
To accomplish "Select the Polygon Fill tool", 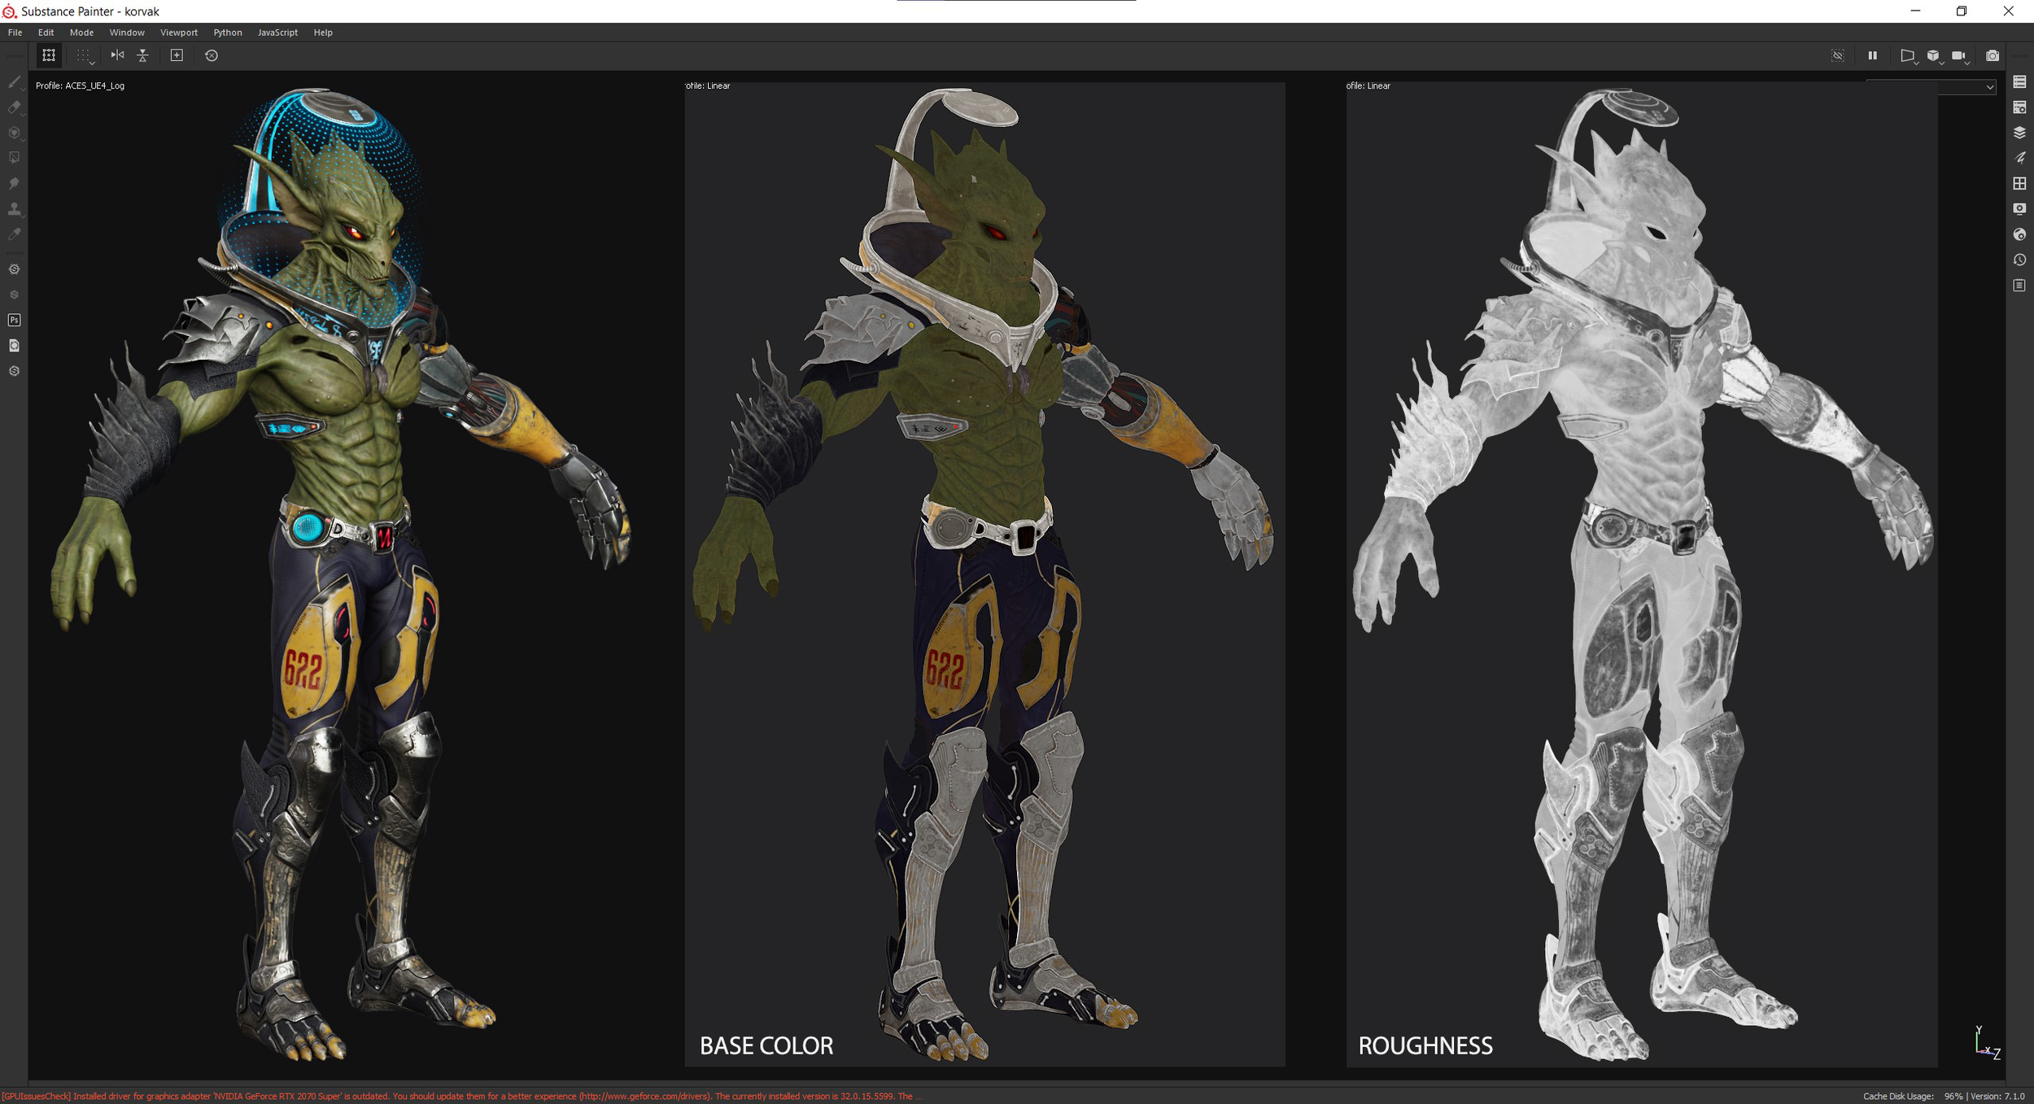I will 15,158.
